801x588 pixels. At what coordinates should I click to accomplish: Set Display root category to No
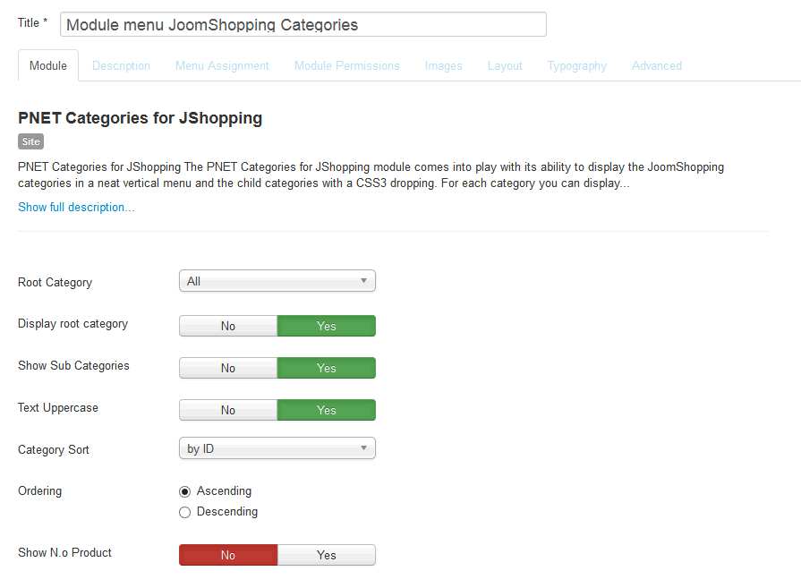(x=228, y=326)
